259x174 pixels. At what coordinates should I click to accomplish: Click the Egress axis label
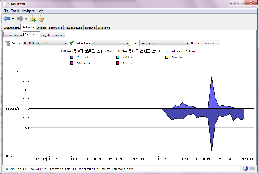click(x=11, y=156)
